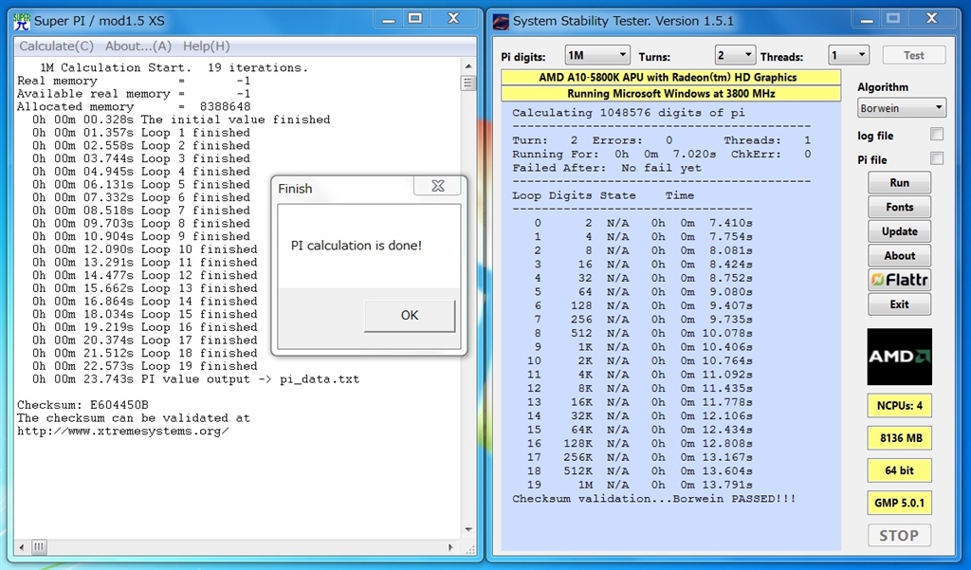Click the Exit button
This screenshot has width=971, height=570.
(899, 304)
